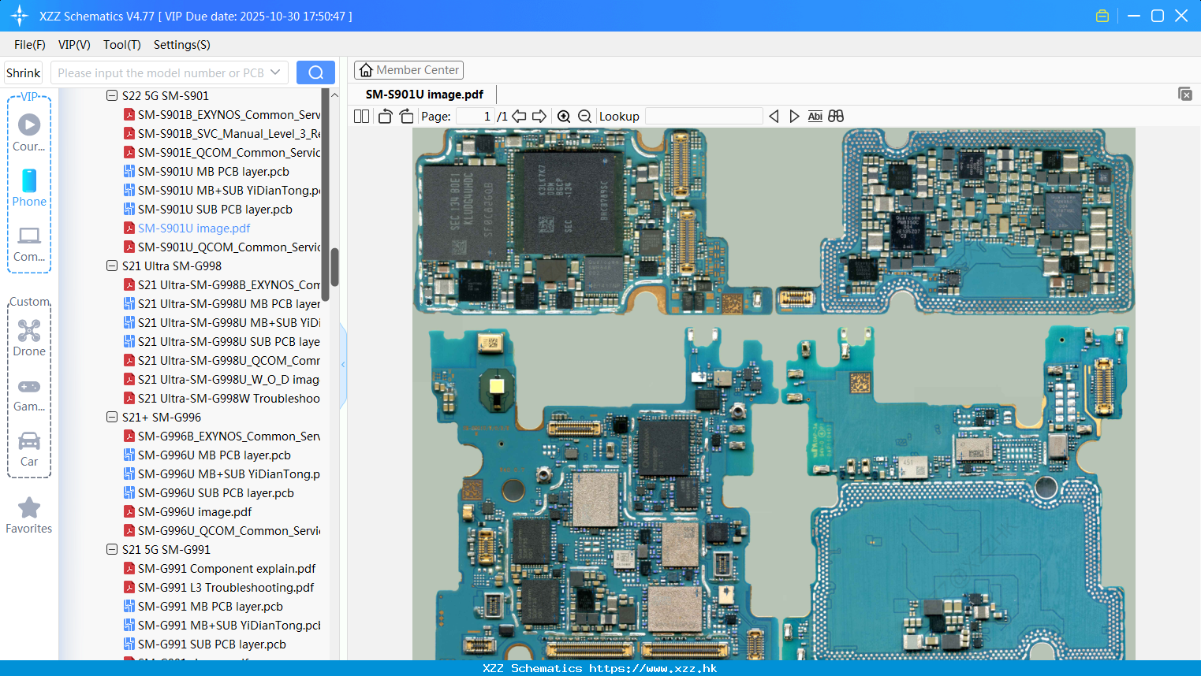The height and width of the screenshot is (676, 1201).
Task: Zoom out with magnifier minus icon
Action: pos(584,116)
